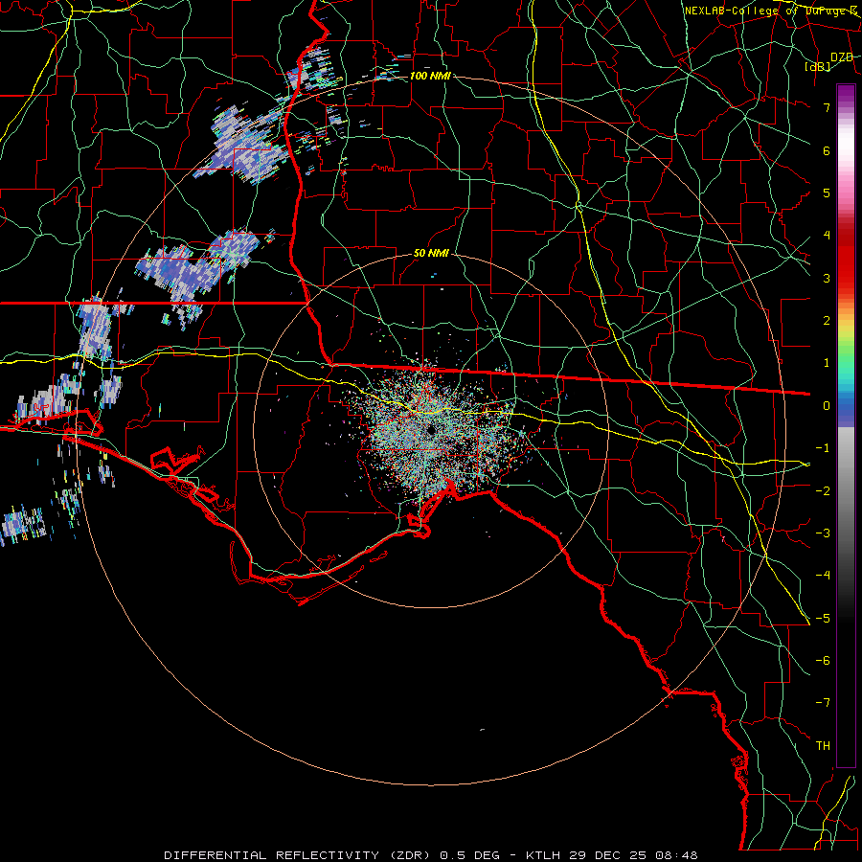Click the "2" value on the color scale
Viewport: 862px width, 862px height.
[x=827, y=321]
